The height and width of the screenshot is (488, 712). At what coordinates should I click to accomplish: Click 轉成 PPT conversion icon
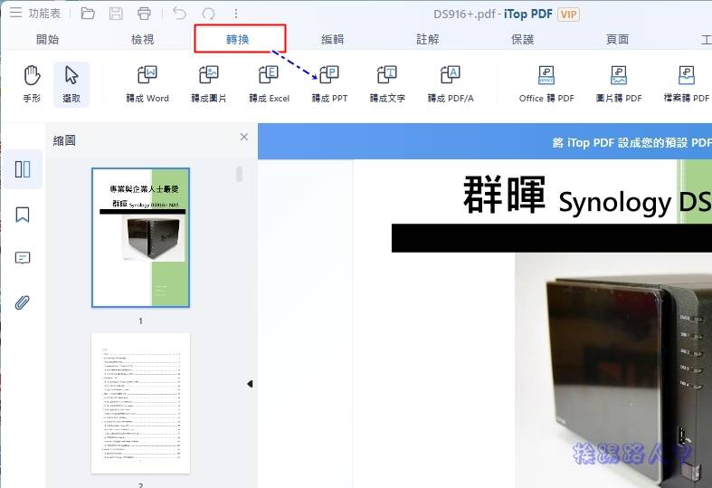click(x=329, y=84)
